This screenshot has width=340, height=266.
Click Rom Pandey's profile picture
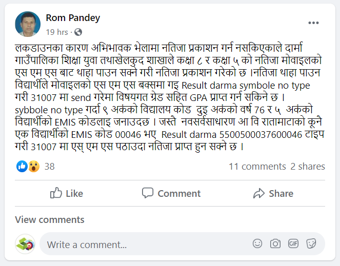28,24
